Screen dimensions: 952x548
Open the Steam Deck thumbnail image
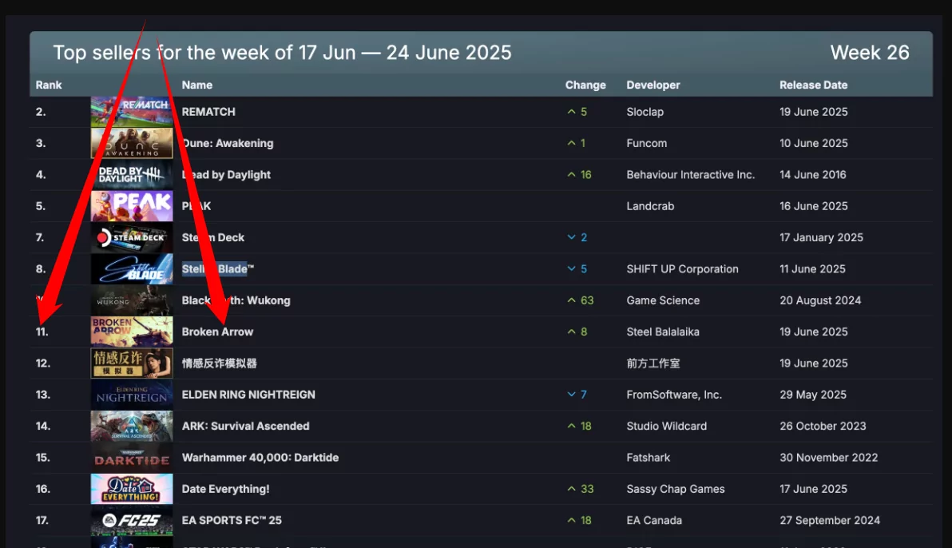click(132, 237)
